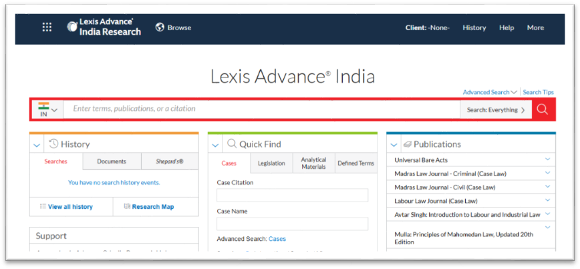Expand options for Madras Law Journal - Criminal
580x269 pixels.
tap(548, 173)
